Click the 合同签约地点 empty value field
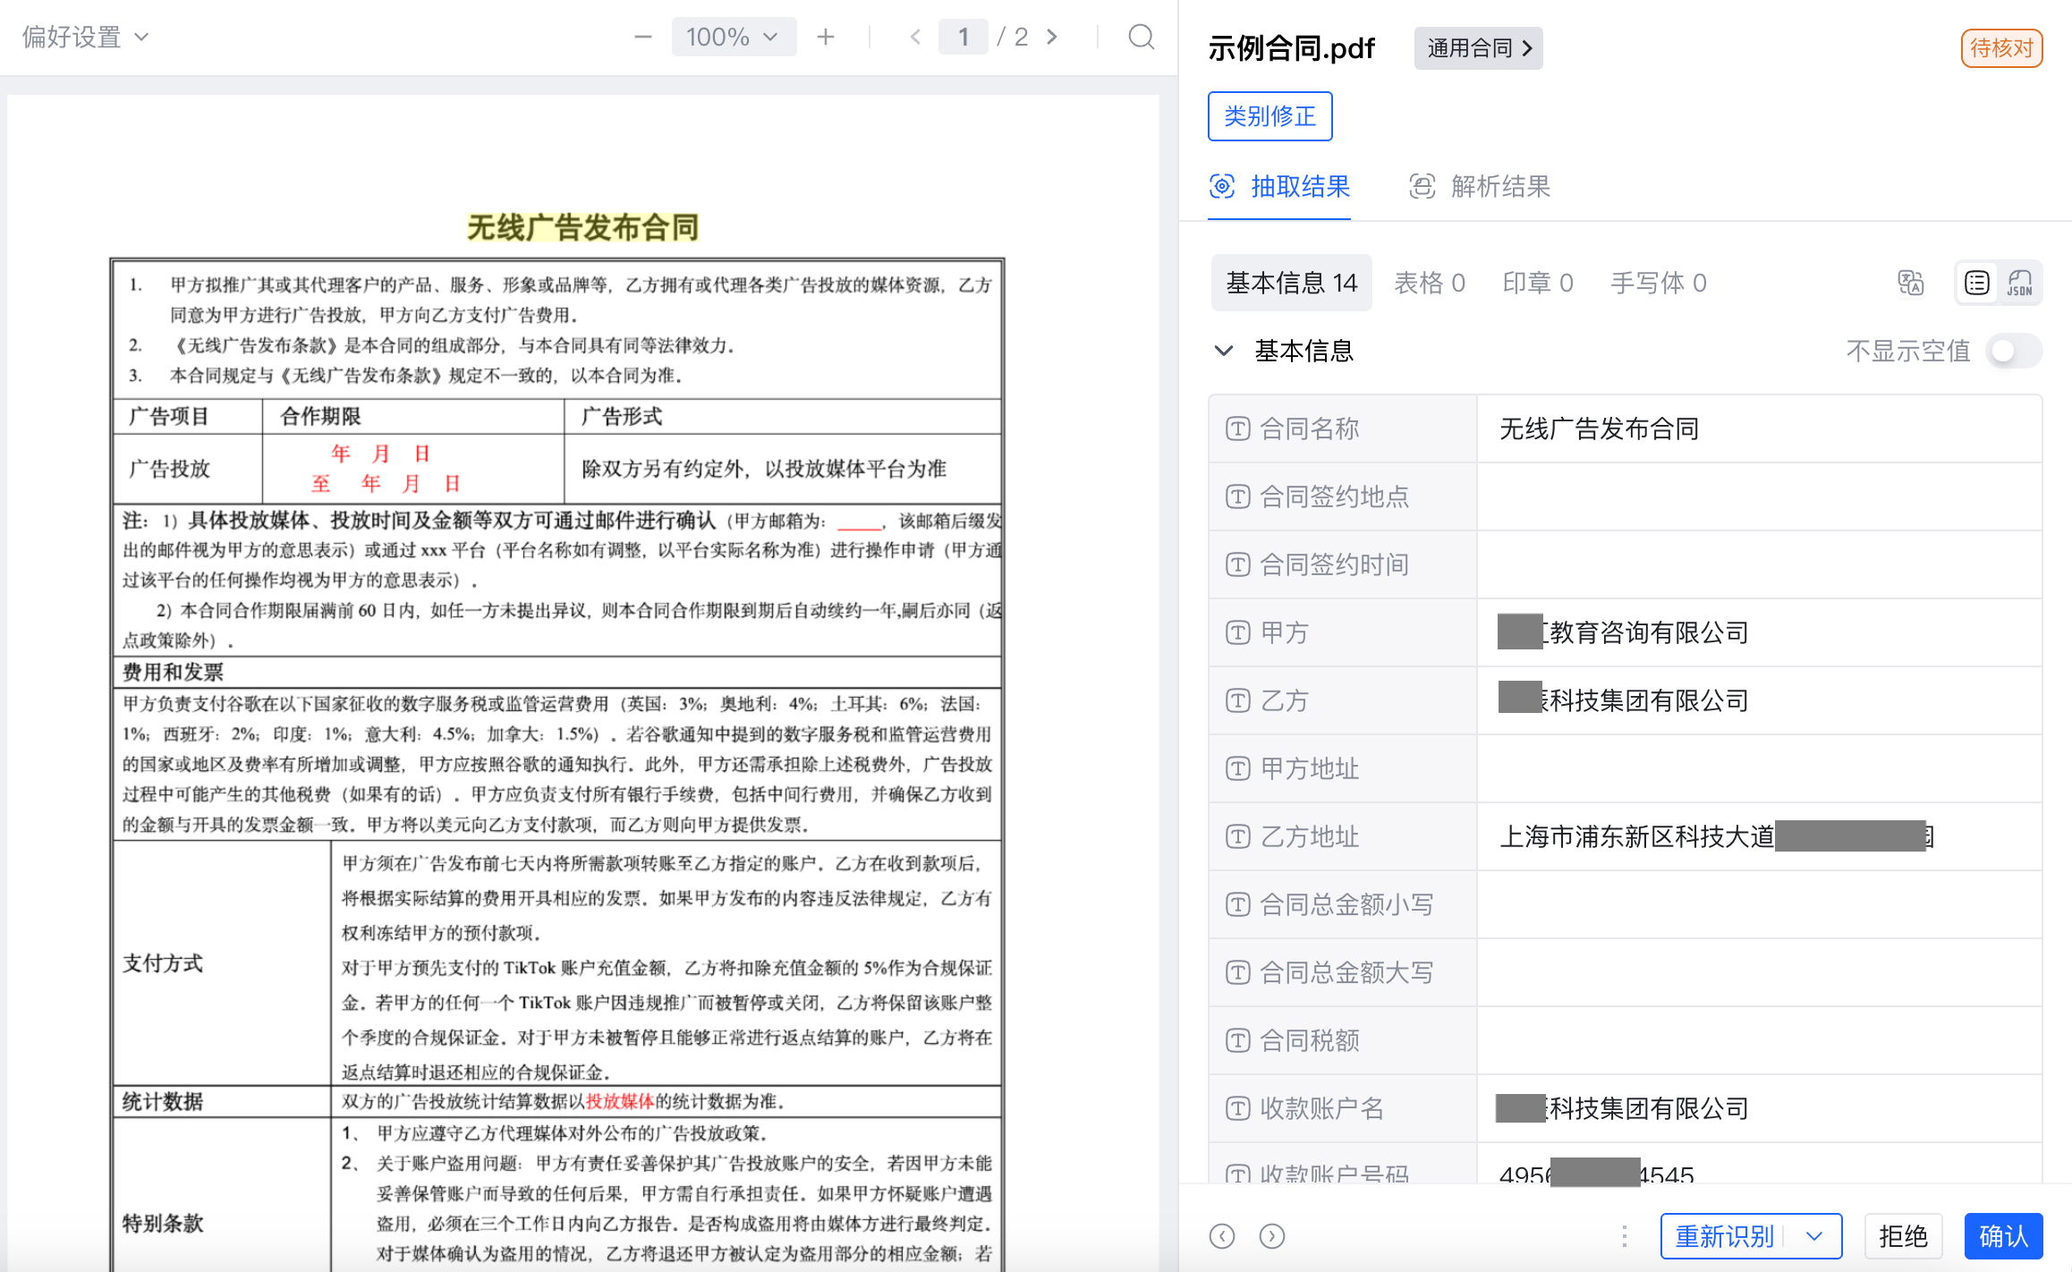This screenshot has width=2072, height=1272. point(1758,496)
